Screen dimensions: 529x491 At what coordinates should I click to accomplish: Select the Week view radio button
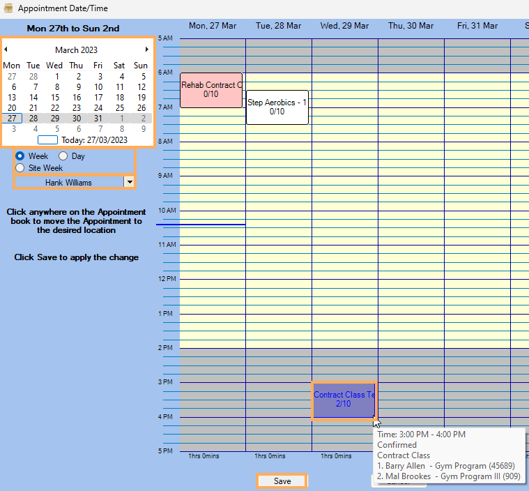(x=20, y=156)
